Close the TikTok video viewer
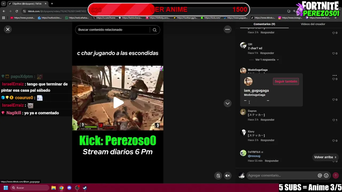This screenshot has width=342, height=192. click(8, 29)
